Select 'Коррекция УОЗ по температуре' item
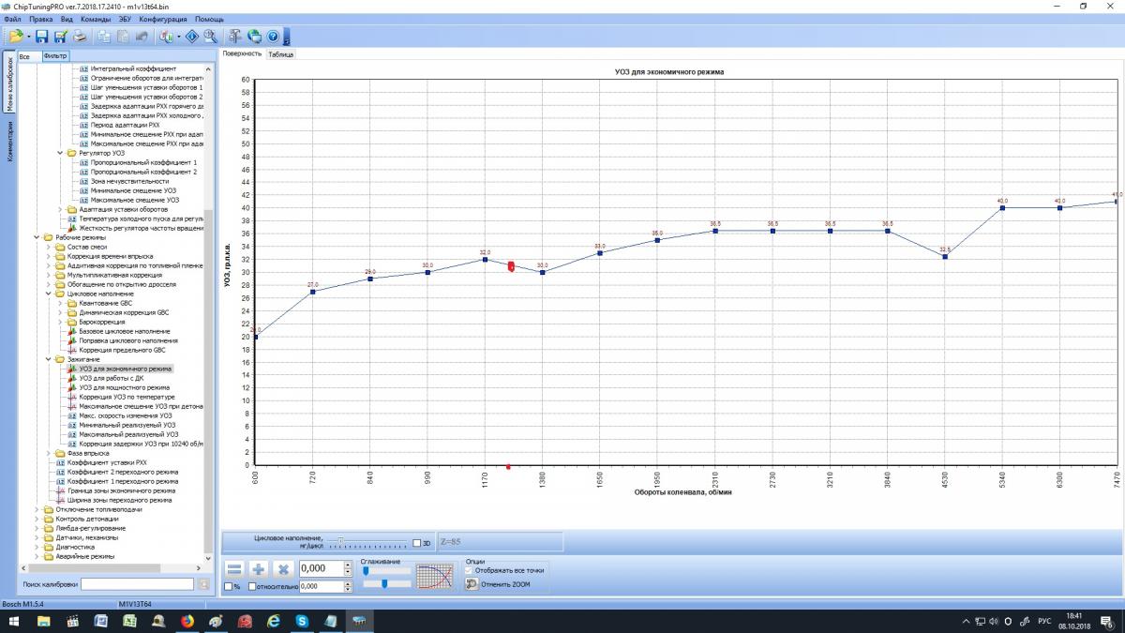This screenshot has width=1125, height=633. click(x=127, y=397)
